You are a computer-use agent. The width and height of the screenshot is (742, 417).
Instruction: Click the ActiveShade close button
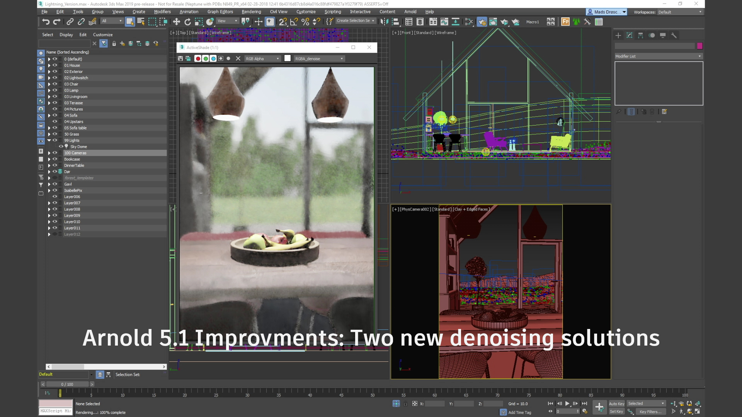tap(369, 47)
